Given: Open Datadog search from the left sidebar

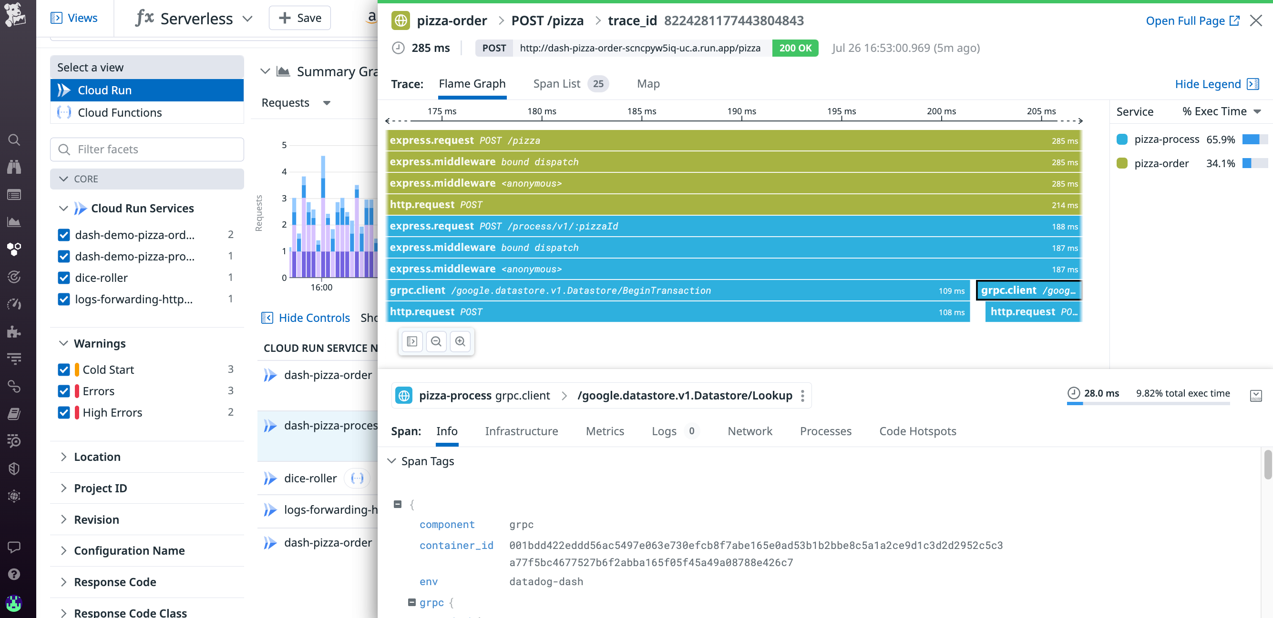Looking at the screenshot, I should [x=14, y=140].
